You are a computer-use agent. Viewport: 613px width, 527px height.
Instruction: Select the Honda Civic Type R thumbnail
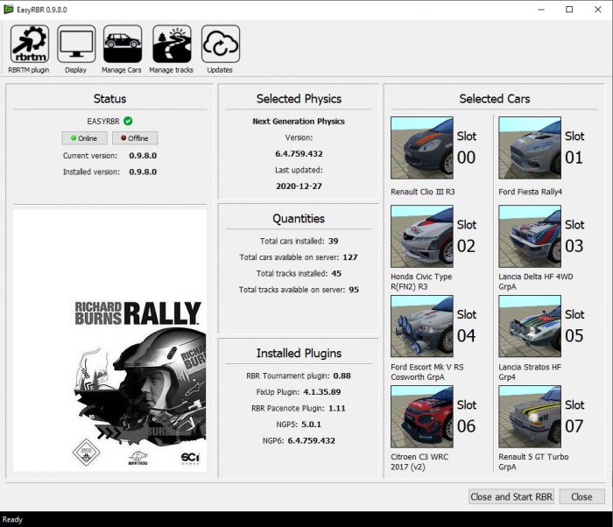click(422, 236)
